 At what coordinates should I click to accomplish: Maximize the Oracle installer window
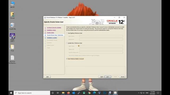click(x=119, y=17)
